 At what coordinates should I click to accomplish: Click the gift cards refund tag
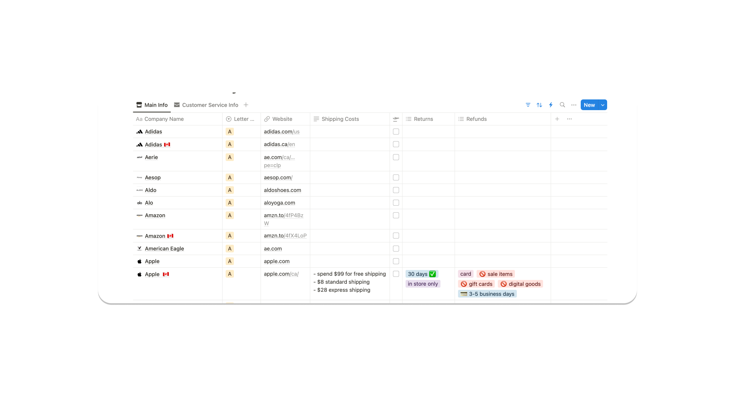(477, 284)
